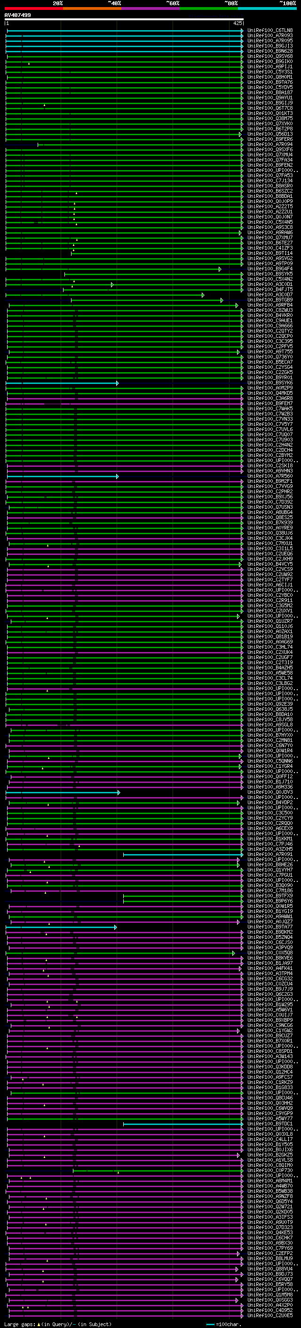
Task: Select hit UniRef100_B5WB38
Action: point(270,1191)
